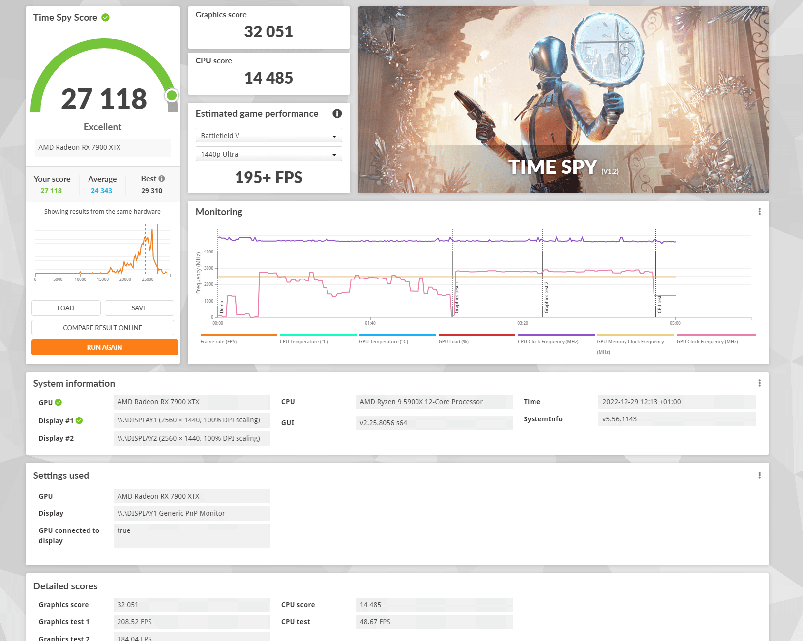
Task: Toggle the CPU Temperature legend item
Action: point(318,339)
